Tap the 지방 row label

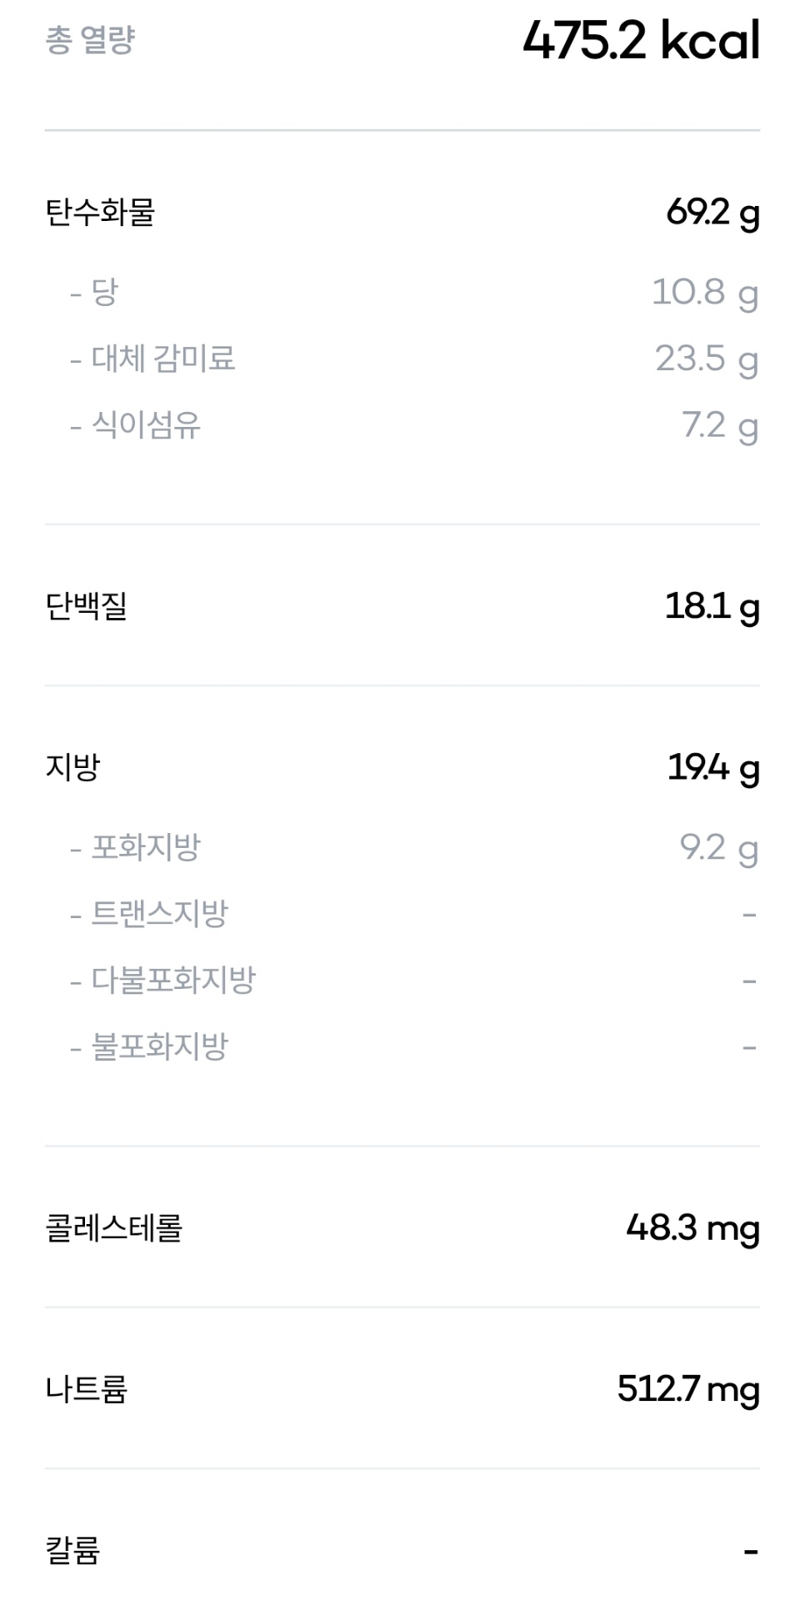point(72,767)
